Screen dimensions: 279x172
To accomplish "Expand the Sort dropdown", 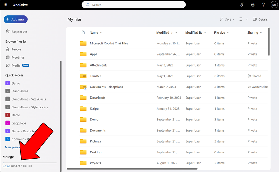I will tap(227, 19).
